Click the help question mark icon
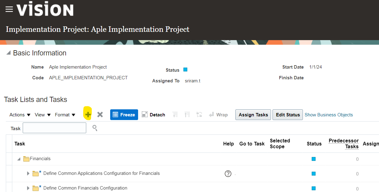The width and height of the screenshot is (379, 192). [228, 174]
